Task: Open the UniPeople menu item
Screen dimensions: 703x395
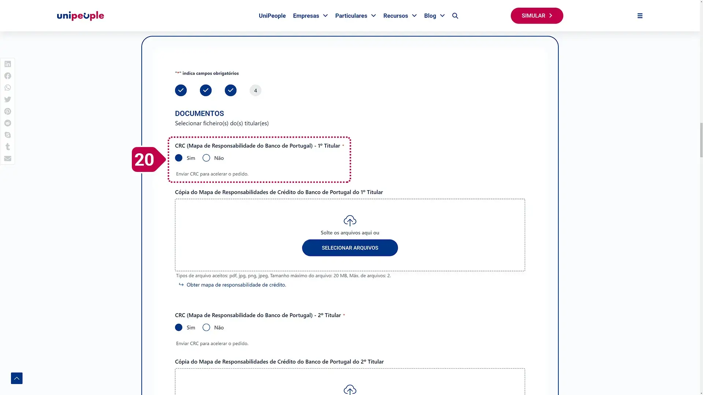Action: click(272, 16)
